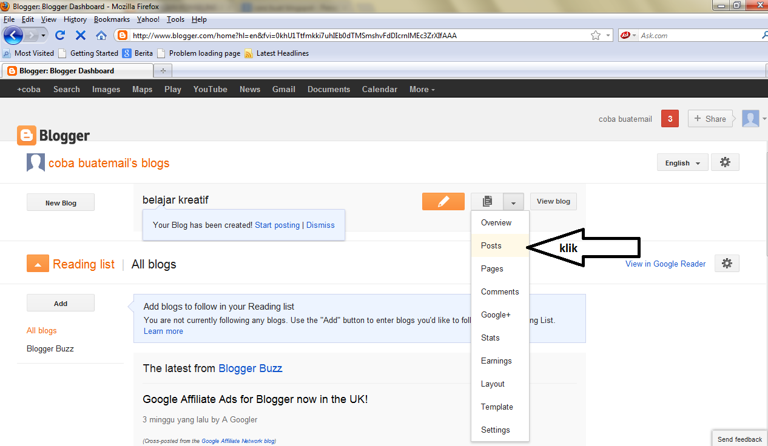
Task: Switch to the Blogger Dashboard tab
Action: click(77, 71)
